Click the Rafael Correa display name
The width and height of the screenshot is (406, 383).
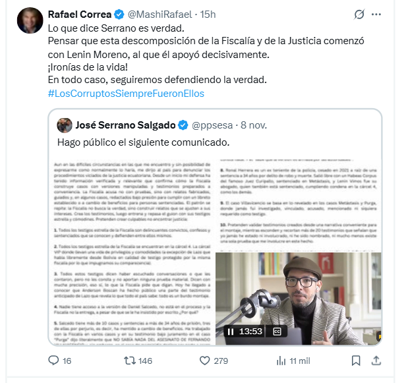pyautogui.click(x=86, y=15)
